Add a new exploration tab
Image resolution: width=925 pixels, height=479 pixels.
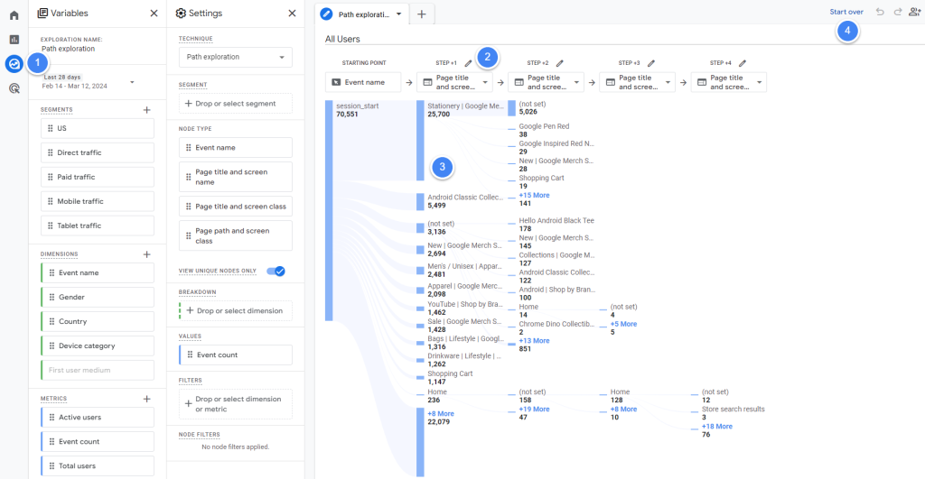point(421,14)
